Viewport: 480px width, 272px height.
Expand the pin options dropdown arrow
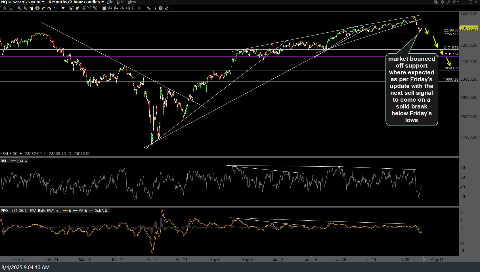458,2
